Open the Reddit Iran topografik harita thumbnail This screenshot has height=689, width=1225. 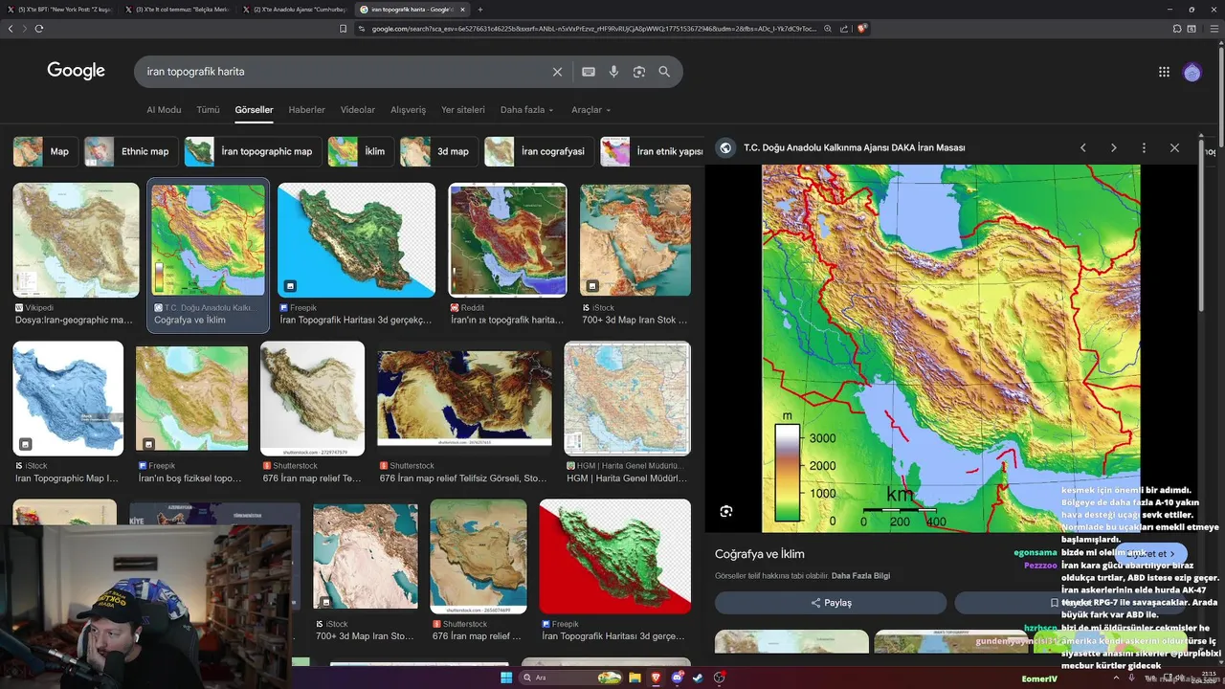click(x=507, y=240)
